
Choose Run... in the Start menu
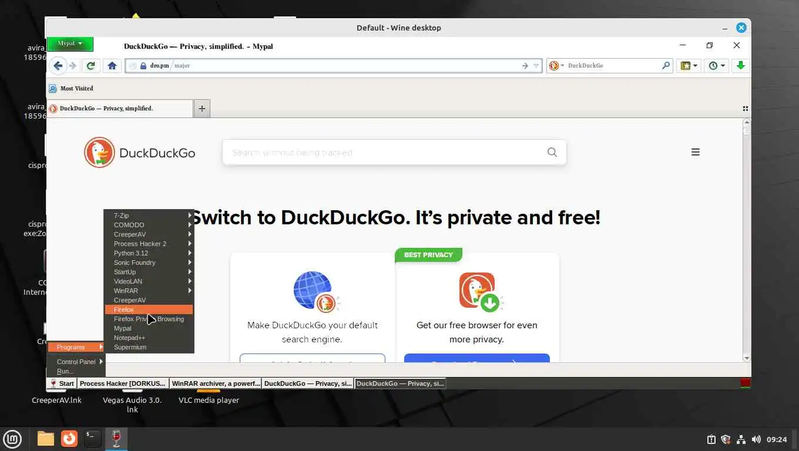pyautogui.click(x=76, y=371)
